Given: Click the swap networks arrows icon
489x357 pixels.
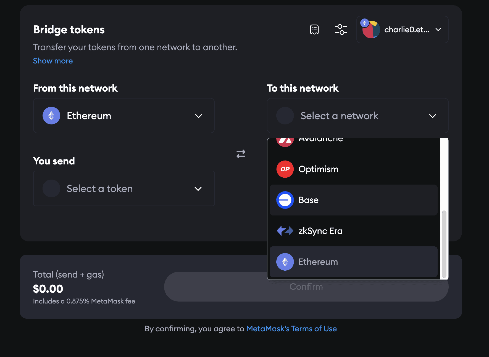Looking at the screenshot, I should coord(241,154).
